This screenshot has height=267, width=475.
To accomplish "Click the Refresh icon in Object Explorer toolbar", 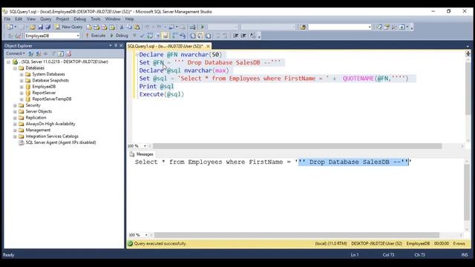I will pos(61,53).
